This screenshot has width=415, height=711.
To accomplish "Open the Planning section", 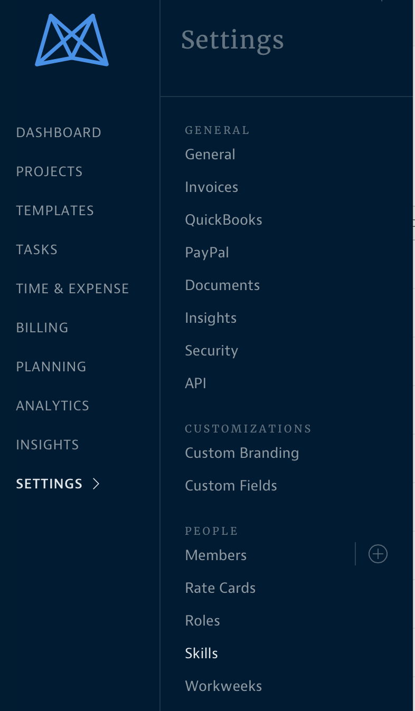I will (51, 367).
